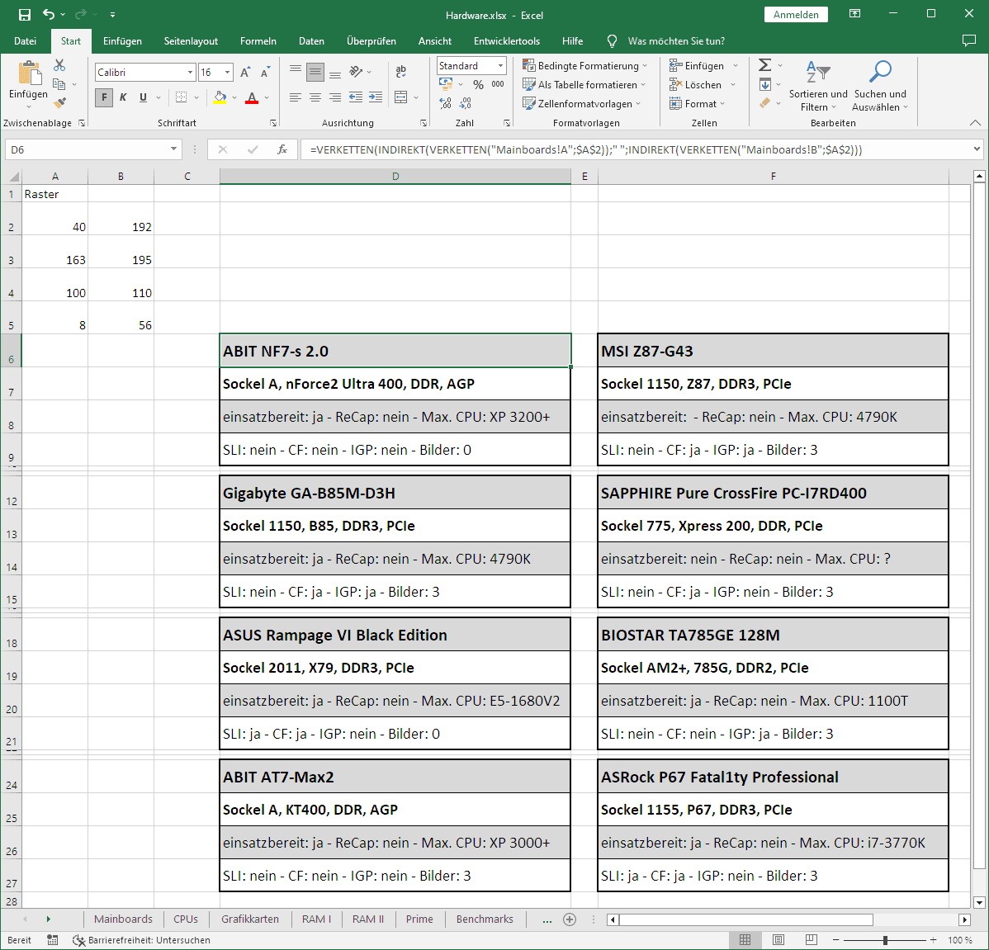Align text to top of cell

(x=296, y=70)
